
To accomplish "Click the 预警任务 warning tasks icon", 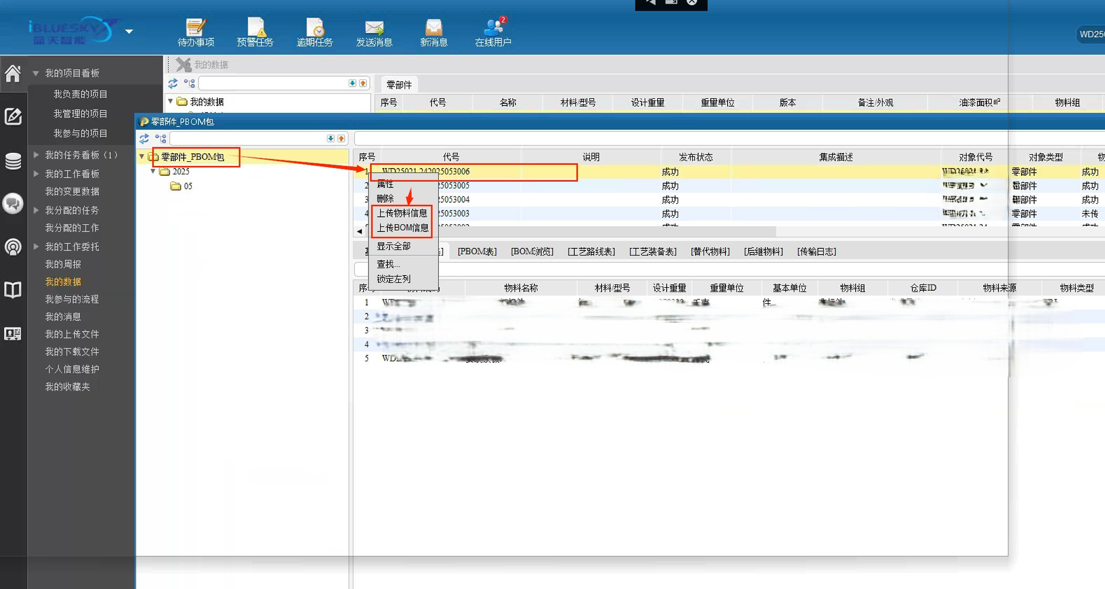I will pos(255,31).
